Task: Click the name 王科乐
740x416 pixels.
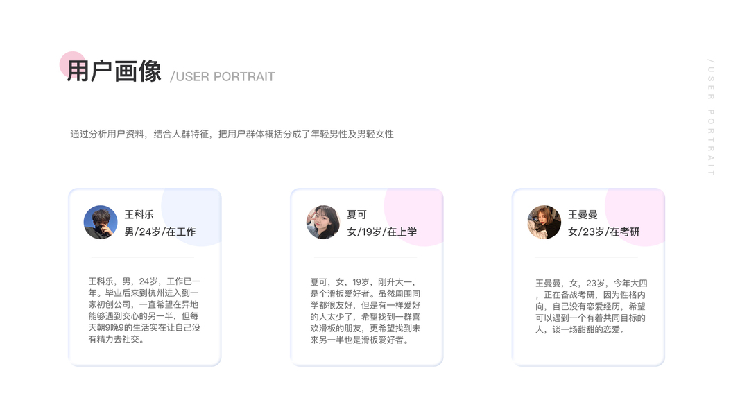Action: coord(139,215)
